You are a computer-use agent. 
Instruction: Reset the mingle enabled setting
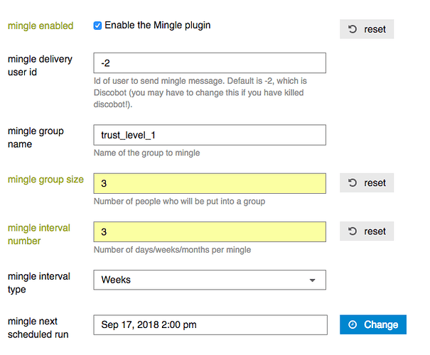[x=367, y=29]
